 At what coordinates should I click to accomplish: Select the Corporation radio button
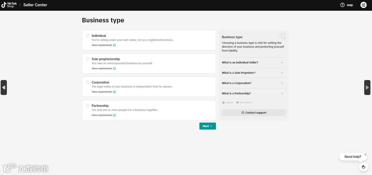[88, 82]
